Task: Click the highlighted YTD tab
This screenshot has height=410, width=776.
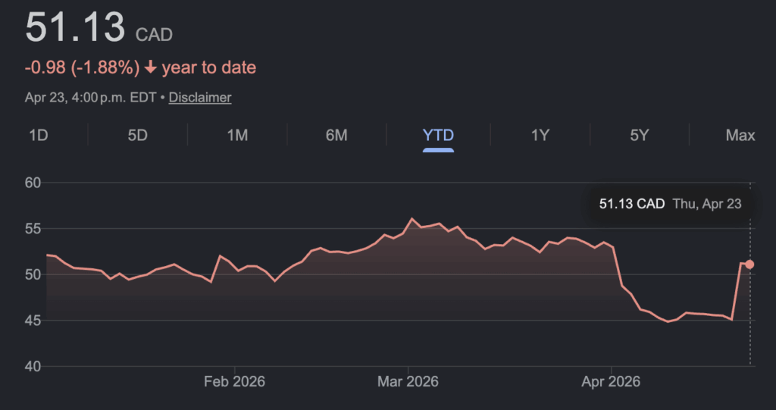Action: [x=438, y=135]
